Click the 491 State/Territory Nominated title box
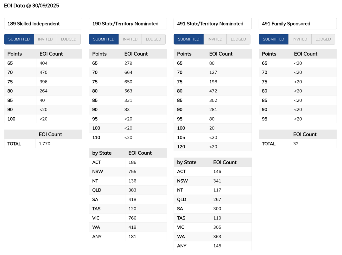 [x=213, y=24]
